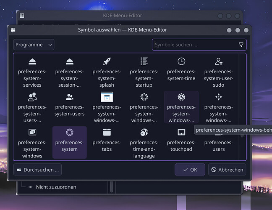Select the preferences-system-time clock icon
The image size is (272, 210).
click(x=181, y=61)
